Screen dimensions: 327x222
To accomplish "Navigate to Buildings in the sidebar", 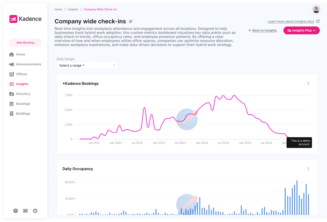I will pos(23,114).
